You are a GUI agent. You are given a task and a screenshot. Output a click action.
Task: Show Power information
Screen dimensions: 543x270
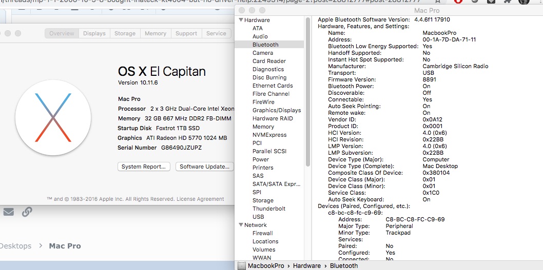point(260,159)
